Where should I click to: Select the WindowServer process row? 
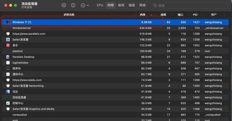(115, 28)
